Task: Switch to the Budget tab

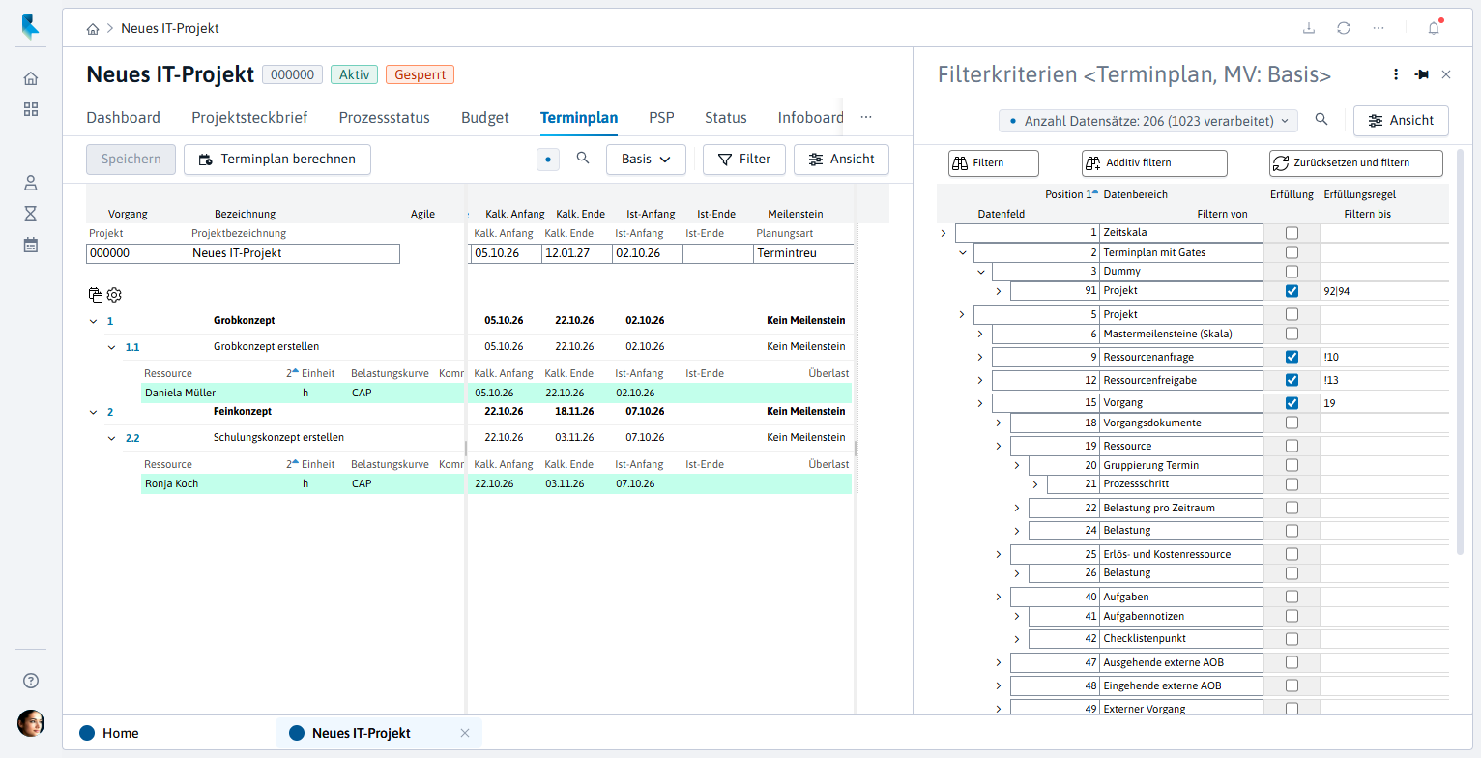Action: point(485,118)
